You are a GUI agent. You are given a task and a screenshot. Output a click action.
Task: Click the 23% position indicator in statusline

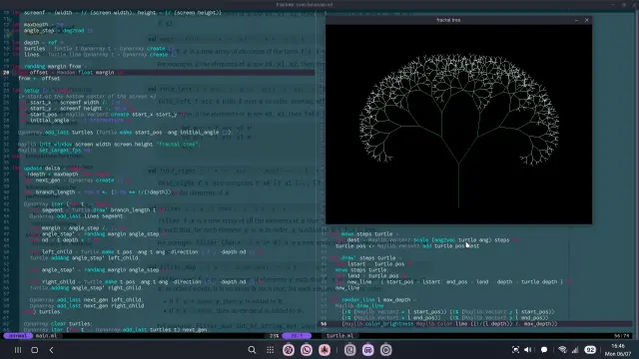tap(275, 336)
